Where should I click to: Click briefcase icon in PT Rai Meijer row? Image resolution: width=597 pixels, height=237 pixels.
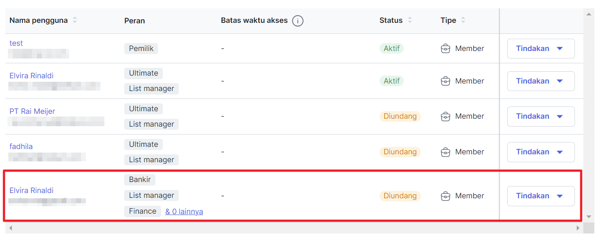click(x=446, y=117)
